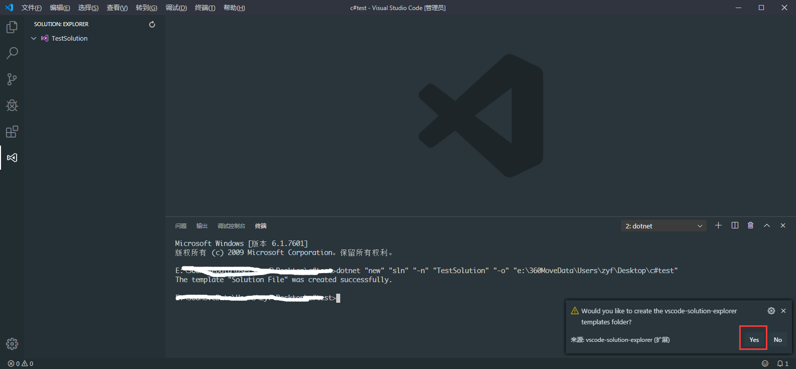
Task: Click the VS Code logo in the title bar
Action: pyautogui.click(x=9, y=8)
